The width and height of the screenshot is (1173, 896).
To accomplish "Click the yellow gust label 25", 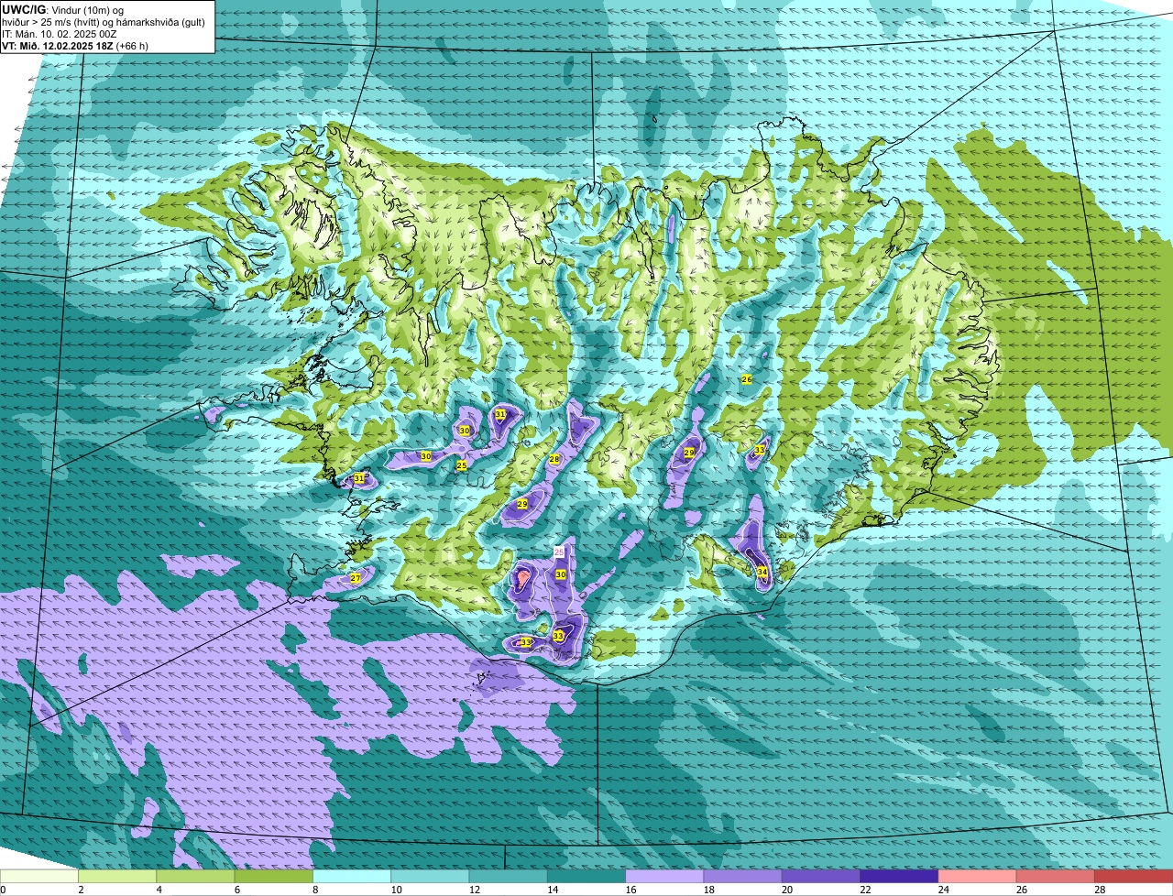I will [462, 465].
